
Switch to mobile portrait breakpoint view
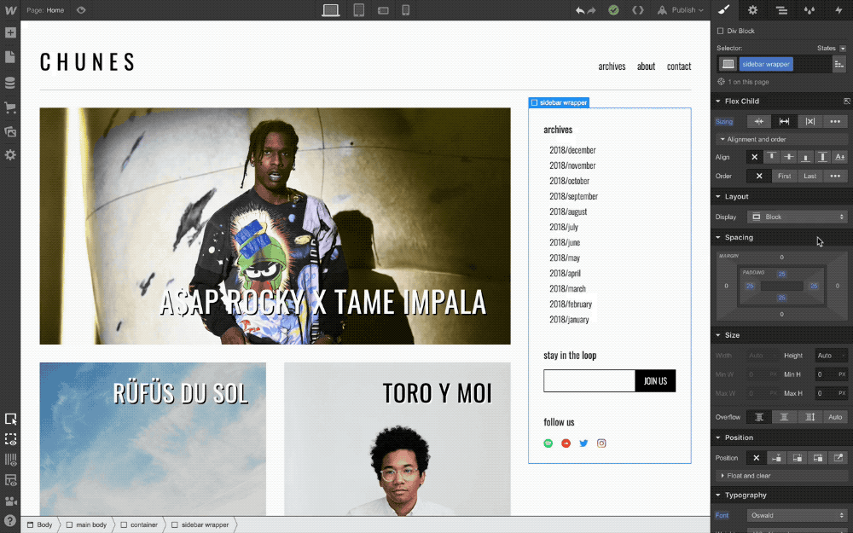(405, 9)
